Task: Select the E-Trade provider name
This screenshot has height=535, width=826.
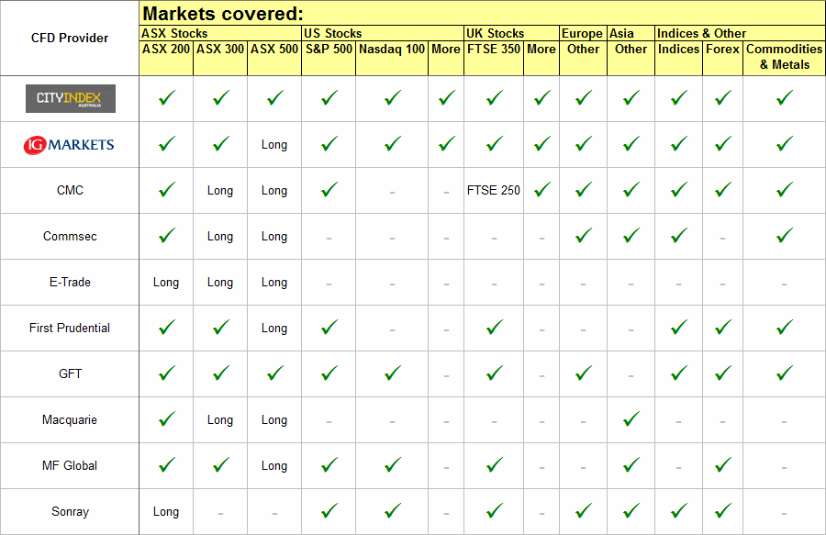Action: [70, 282]
